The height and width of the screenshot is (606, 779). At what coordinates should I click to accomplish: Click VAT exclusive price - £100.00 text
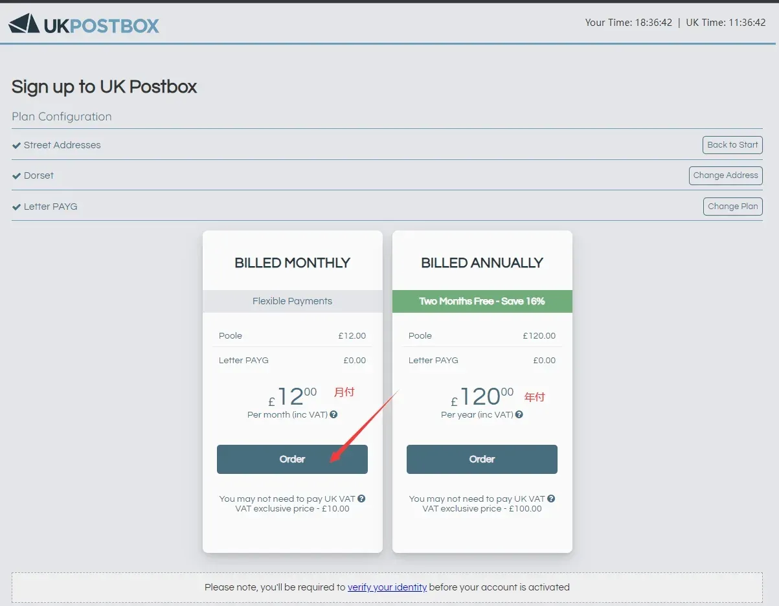tap(482, 509)
